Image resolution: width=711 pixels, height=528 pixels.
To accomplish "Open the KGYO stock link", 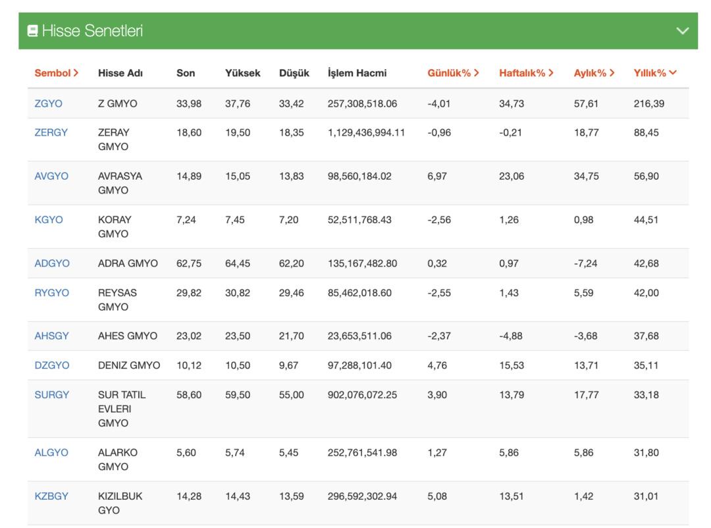I will click(x=48, y=219).
